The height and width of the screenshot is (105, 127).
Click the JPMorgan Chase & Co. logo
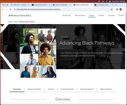point(20,16)
